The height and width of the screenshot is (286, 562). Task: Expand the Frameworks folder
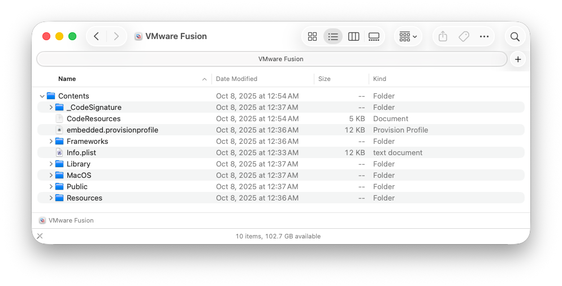51,142
